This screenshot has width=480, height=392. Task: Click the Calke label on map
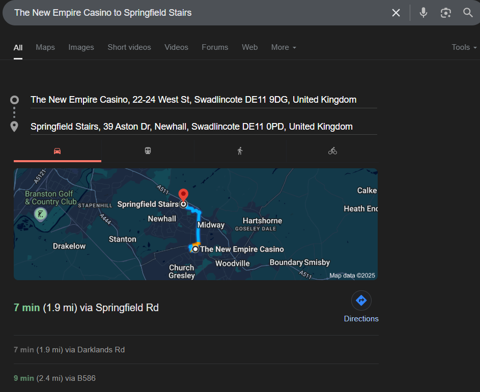(367, 191)
